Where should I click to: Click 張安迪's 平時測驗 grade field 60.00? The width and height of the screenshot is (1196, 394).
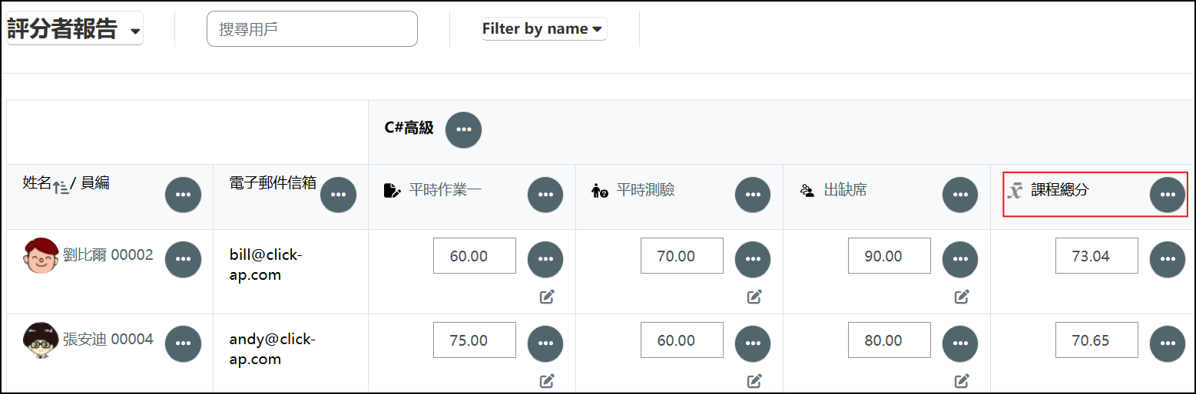[682, 340]
